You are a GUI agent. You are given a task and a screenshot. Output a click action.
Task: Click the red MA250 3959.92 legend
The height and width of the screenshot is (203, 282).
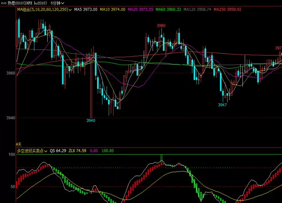tap(227, 9)
